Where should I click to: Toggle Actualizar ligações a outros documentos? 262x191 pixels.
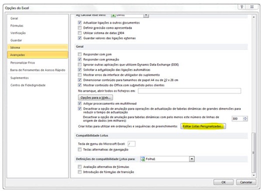79,22
